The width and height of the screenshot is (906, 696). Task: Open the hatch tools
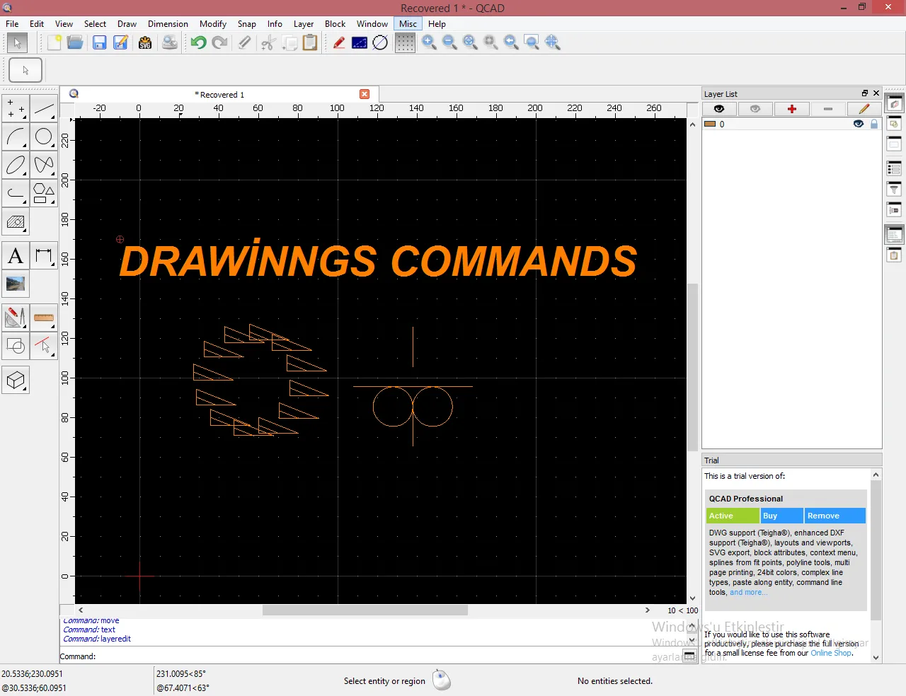click(x=16, y=221)
